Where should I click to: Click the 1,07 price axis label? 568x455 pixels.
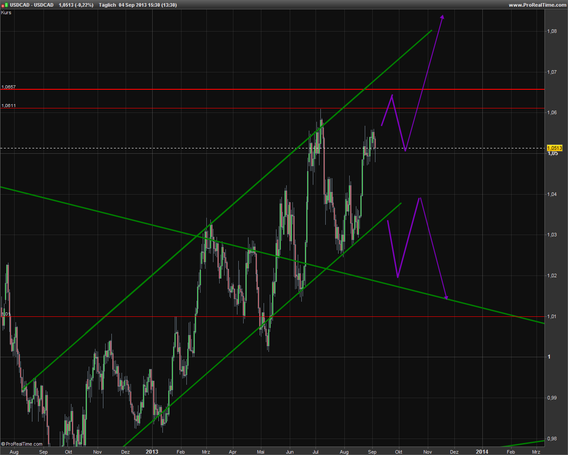click(552, 72)
